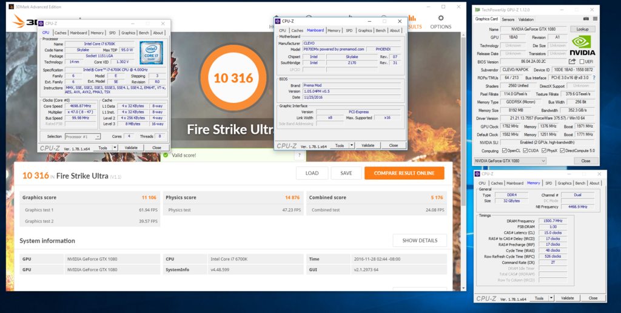The image size is (621, 313).
Task: Open the GPU-Z graphics card selector dropdown
Action: [x=510, y=161]
